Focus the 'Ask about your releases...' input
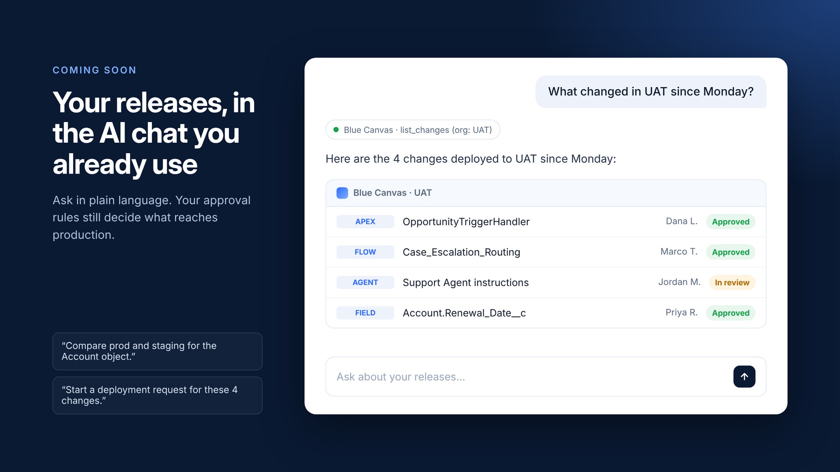Viewport: 840px width, 472px height. [x=546, y=376]
